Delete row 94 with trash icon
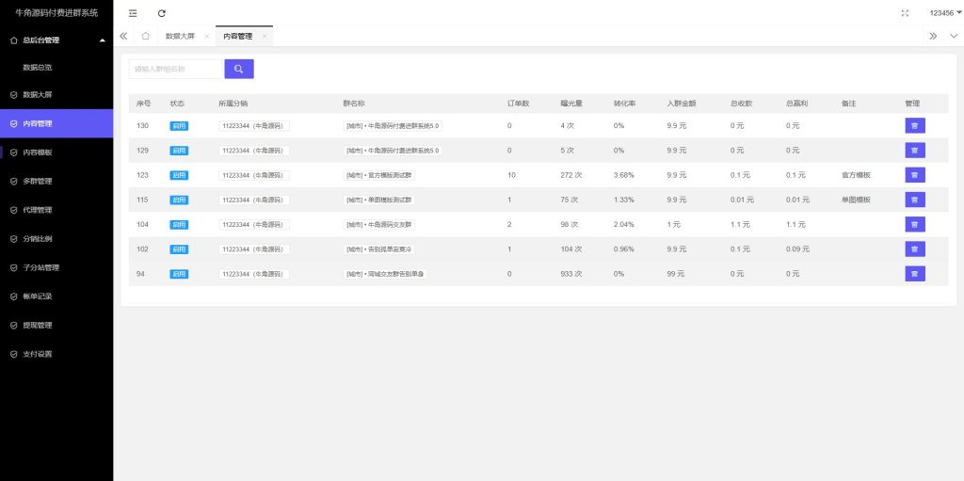The height and width of the screenshot is (481, 964). coord(915,274)
